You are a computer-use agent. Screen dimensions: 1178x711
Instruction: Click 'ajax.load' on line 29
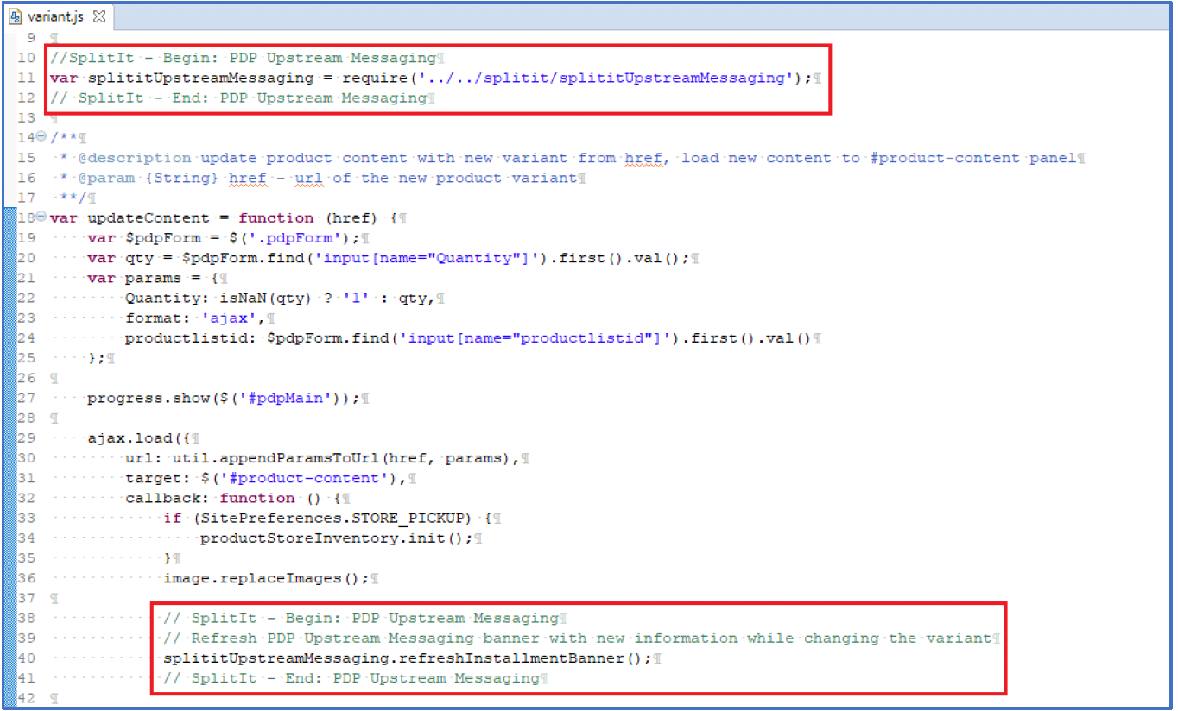tap(130, 437)
